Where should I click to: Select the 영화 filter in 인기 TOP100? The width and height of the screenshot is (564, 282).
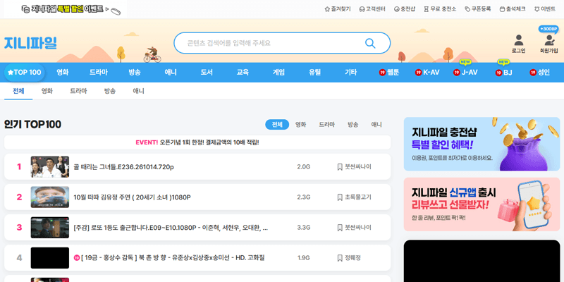301,125
